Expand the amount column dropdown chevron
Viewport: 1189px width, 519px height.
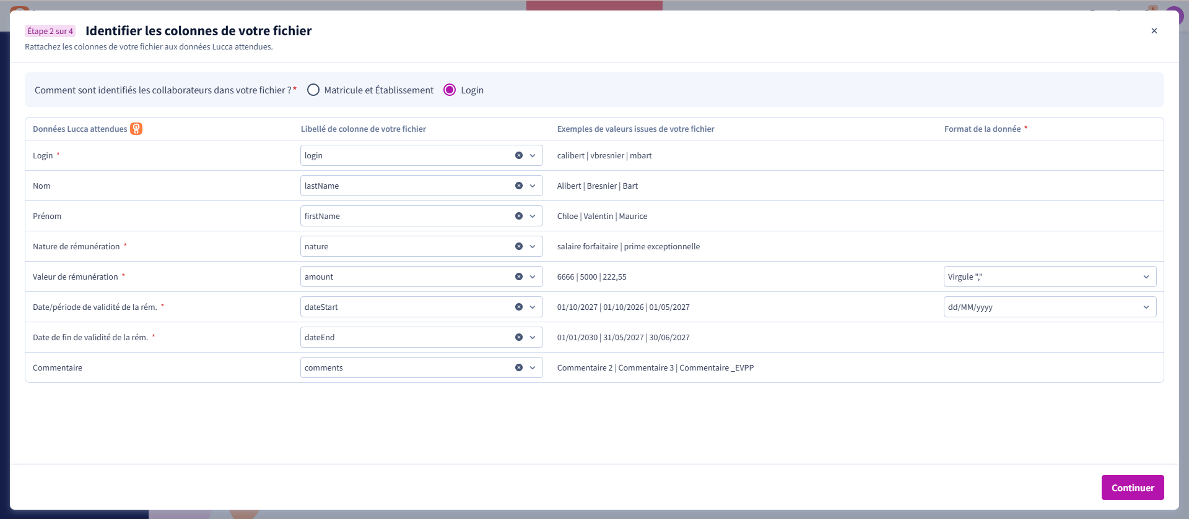click(533, 277)
